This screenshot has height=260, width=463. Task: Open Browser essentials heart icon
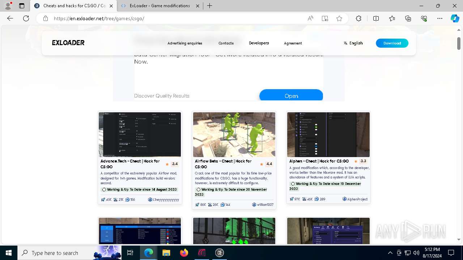424,18
